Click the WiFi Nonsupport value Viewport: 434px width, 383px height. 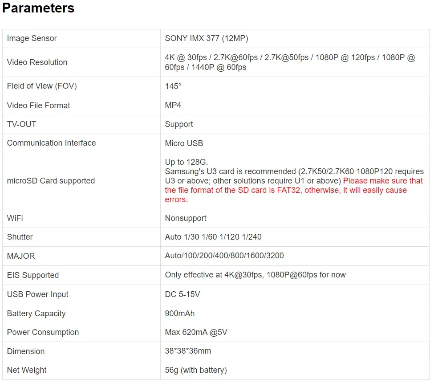tap(186, 218)
